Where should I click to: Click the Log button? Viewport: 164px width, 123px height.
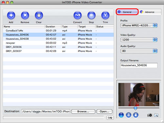[110, 117]
